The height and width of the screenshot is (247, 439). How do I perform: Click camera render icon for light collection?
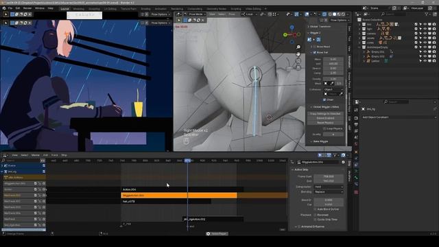tap(434, 29)
